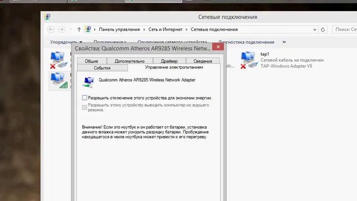Screen dimensions: 357x201
Task: Switch to the События tab
Action: click(x=102, y=68)
